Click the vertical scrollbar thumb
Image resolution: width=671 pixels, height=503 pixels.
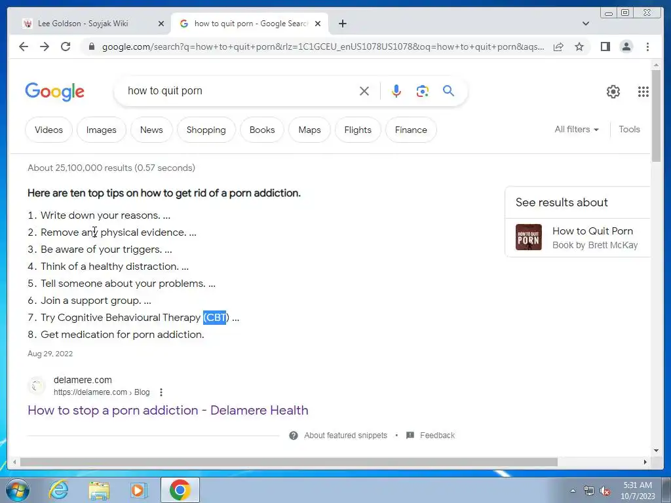pos(657,115)
